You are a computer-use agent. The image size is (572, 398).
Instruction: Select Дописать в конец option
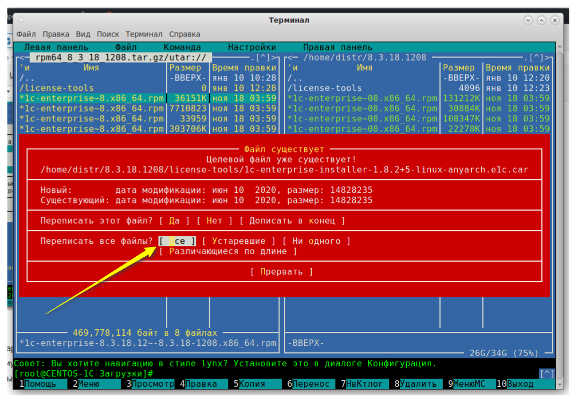(292, 221)
